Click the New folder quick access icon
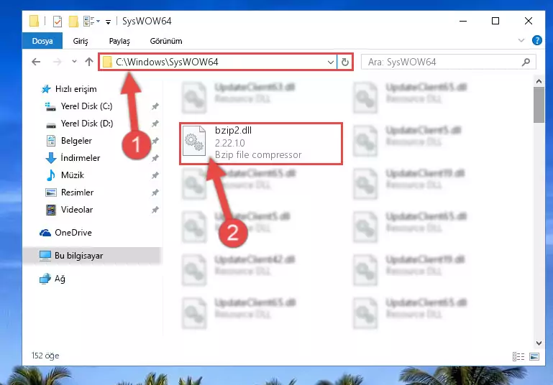 (x=73, y=22)
